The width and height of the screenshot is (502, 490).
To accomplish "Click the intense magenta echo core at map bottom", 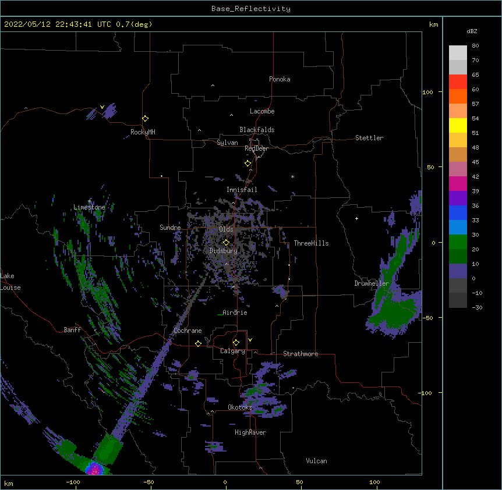I will pos(95,469).
